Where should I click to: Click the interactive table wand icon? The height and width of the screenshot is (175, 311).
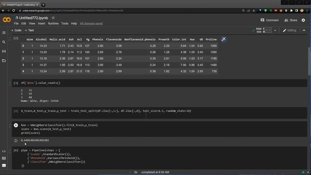224,39
